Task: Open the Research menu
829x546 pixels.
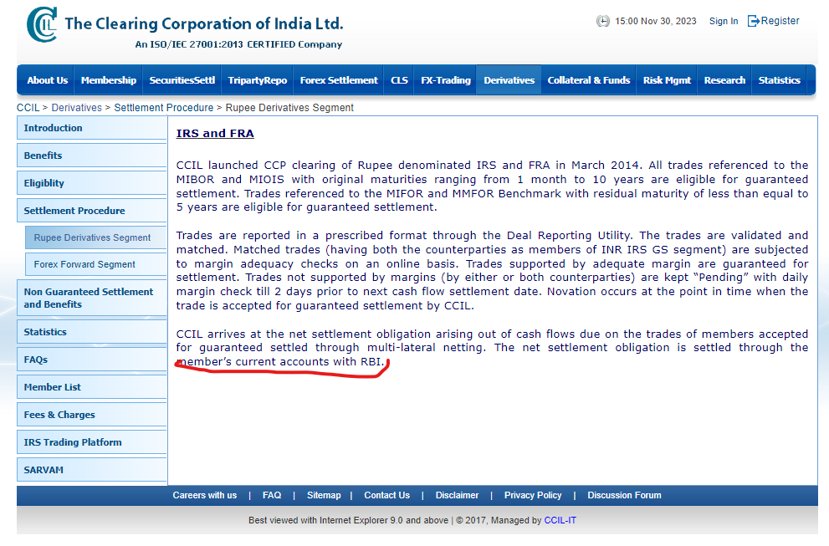Action: (724, 80)
